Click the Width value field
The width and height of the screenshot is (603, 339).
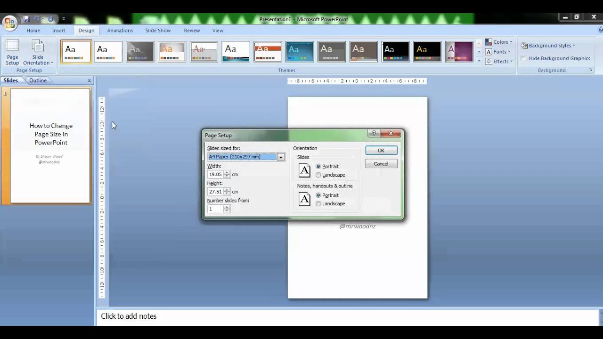(x=215, y=174)
